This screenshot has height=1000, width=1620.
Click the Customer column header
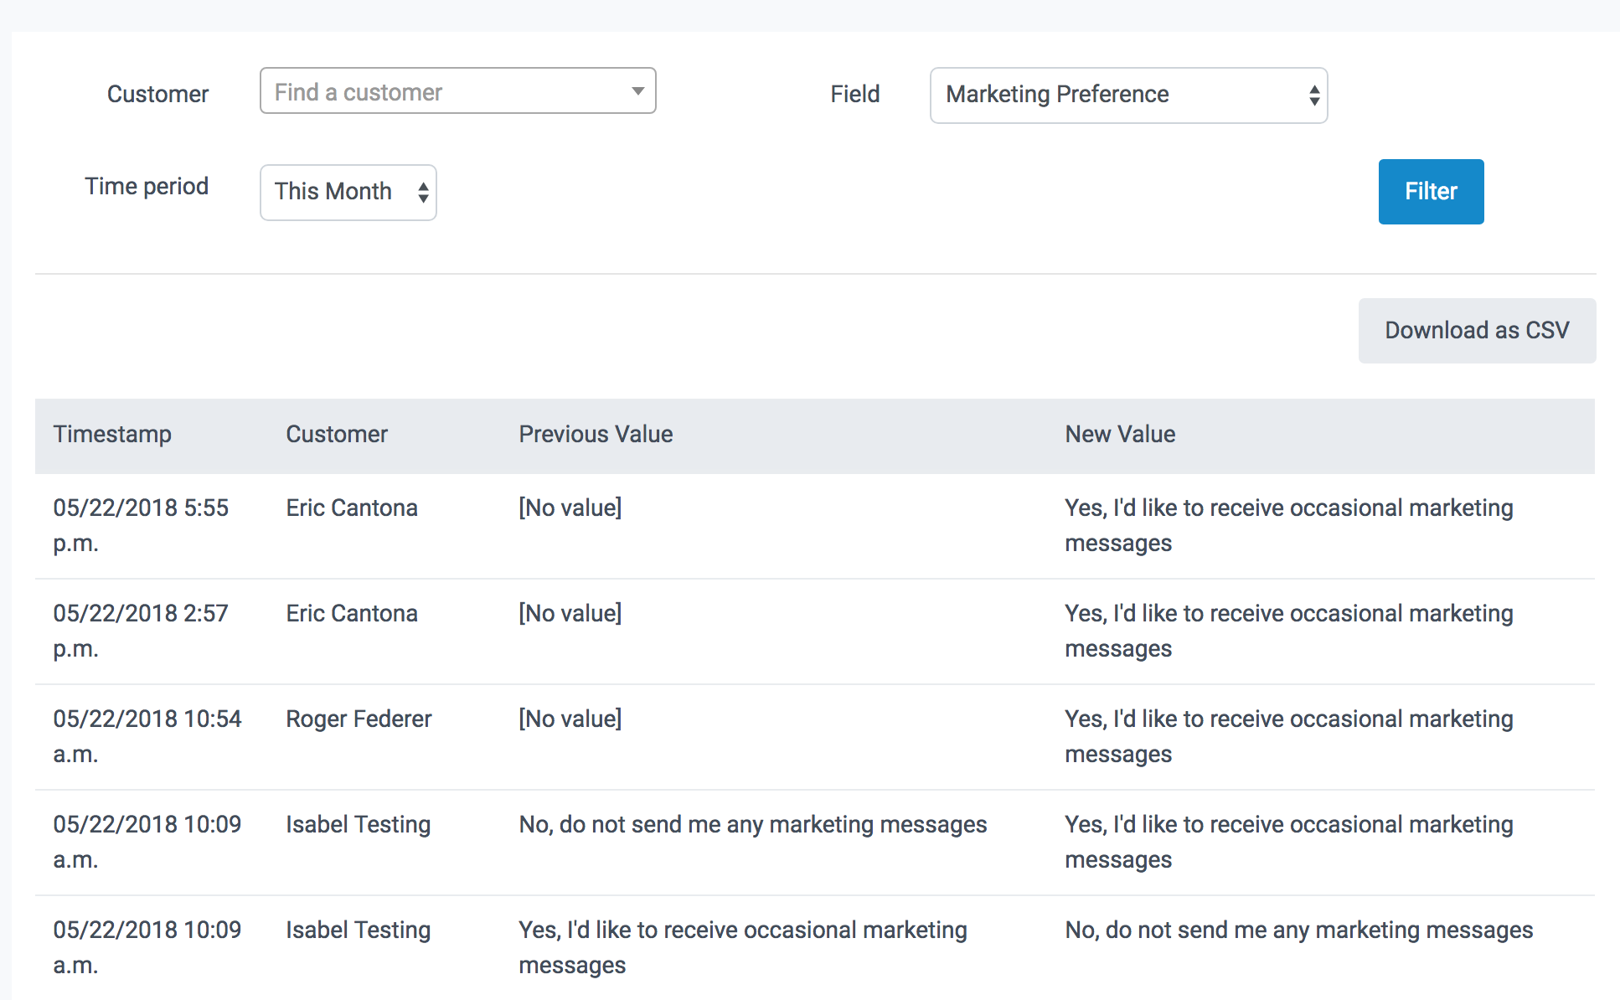[337, 434]
